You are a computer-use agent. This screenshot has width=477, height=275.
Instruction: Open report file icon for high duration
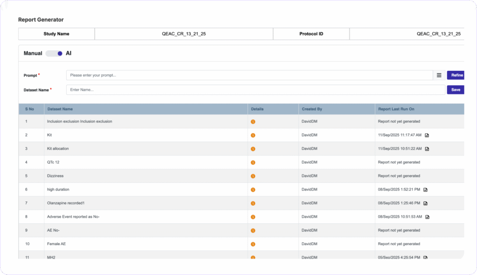click(425, 190)
